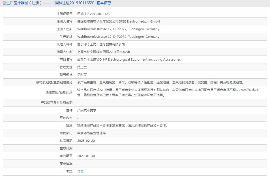Select the 第三类 management category value
Image resolution: width=270 pixels, height=177 pixels.
coord(82,67)
